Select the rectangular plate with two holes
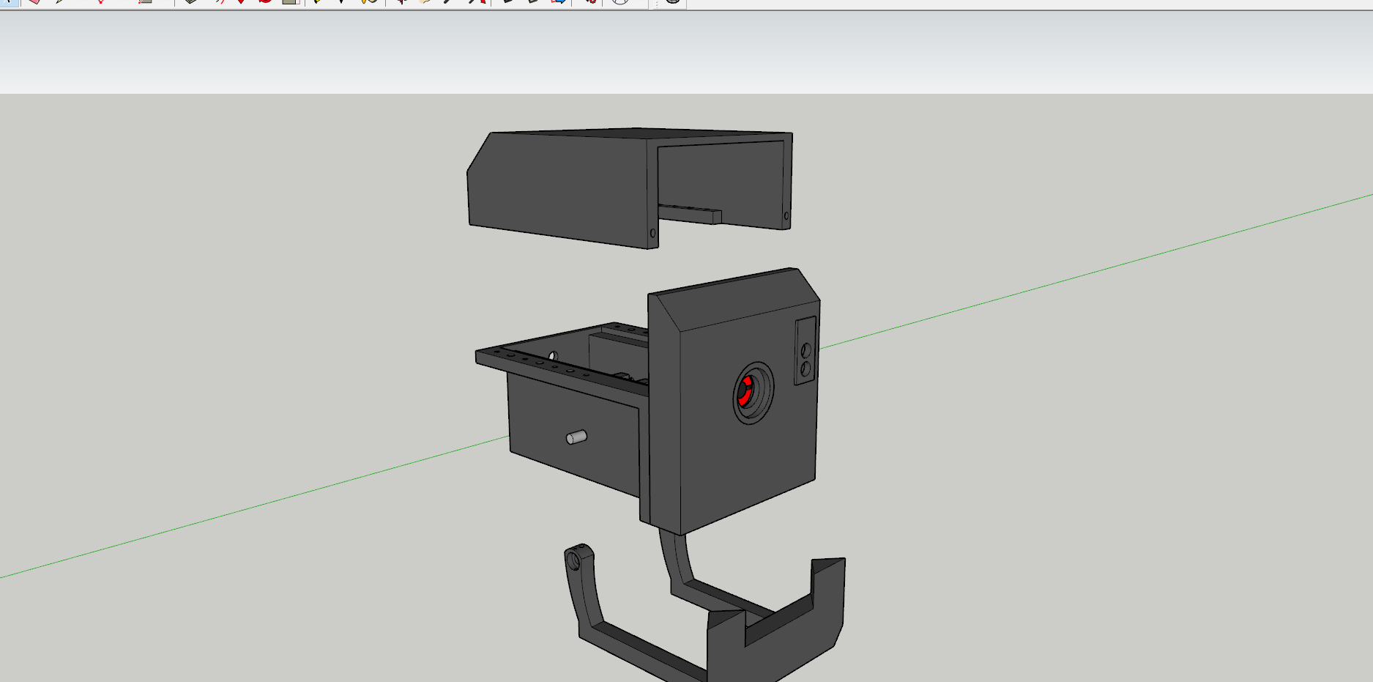The width and height of the screenshot is (1373, 682). [x=805, y=351]
